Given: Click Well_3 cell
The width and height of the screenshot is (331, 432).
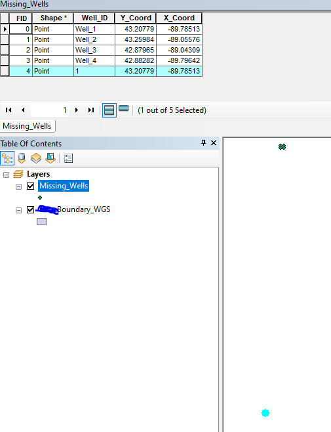Looking at the screenshot, I should tap(94, 50).
